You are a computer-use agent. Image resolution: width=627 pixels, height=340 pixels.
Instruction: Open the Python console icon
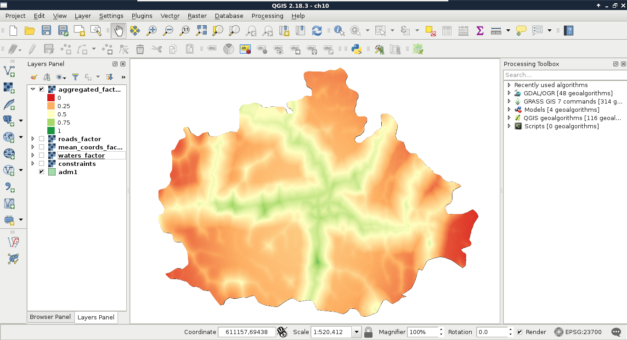click(x=356, y=49)
